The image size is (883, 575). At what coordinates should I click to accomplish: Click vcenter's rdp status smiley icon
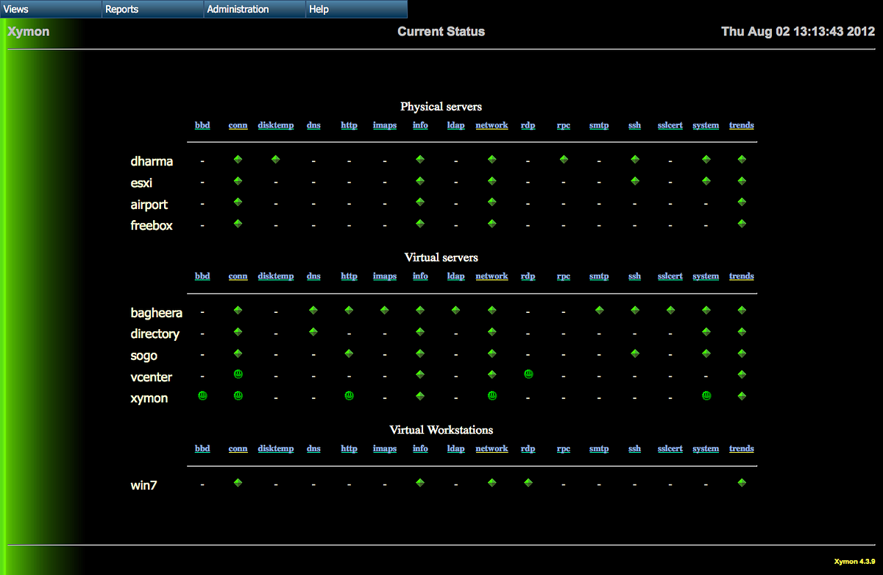point(528,374)
